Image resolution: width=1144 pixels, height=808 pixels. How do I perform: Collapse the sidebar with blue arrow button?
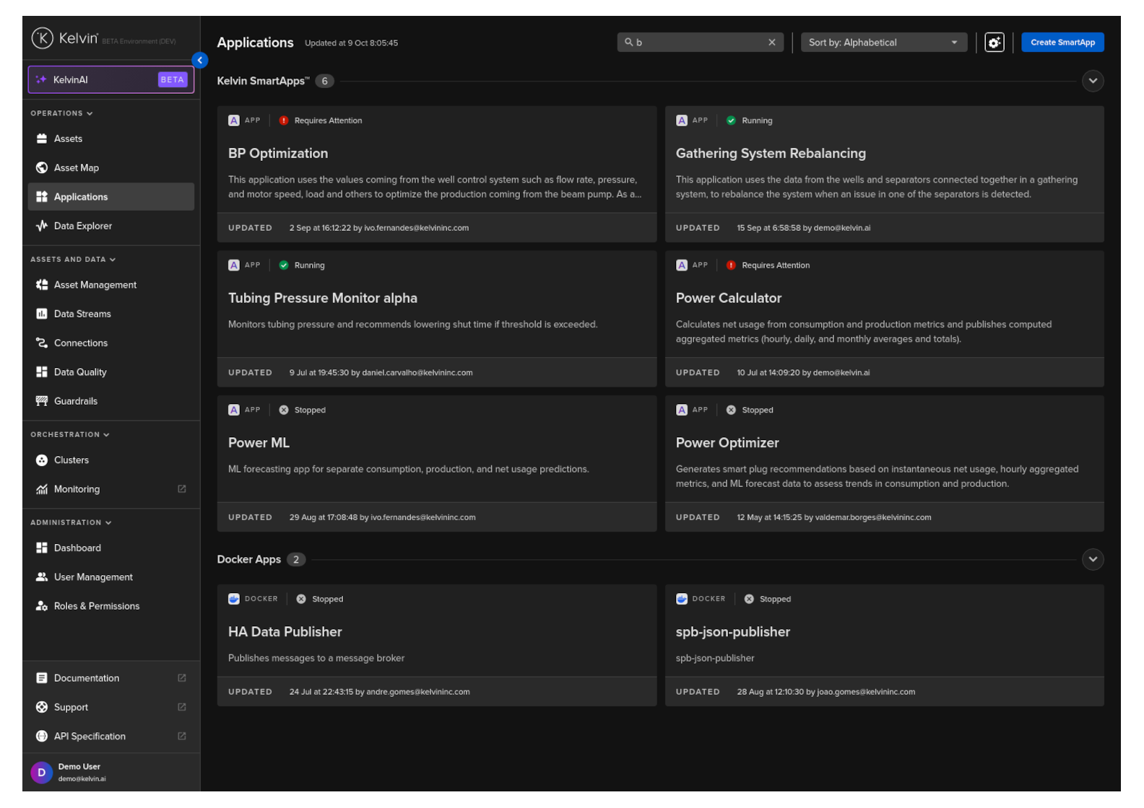pos(200,61)
